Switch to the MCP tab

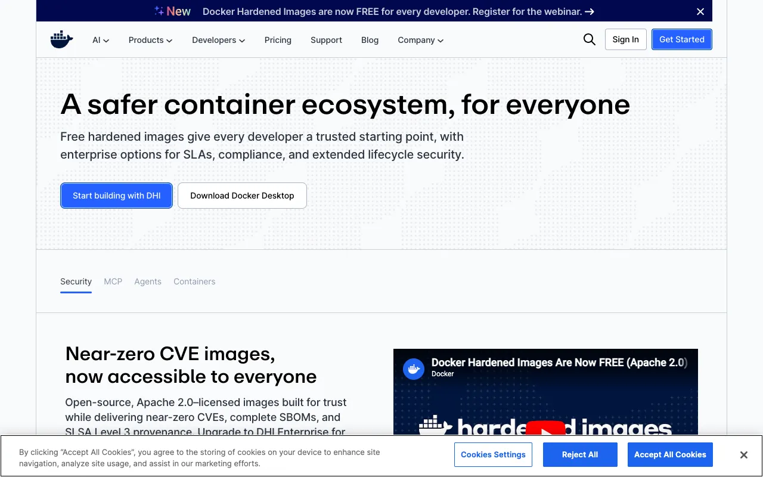pos(113,281)
